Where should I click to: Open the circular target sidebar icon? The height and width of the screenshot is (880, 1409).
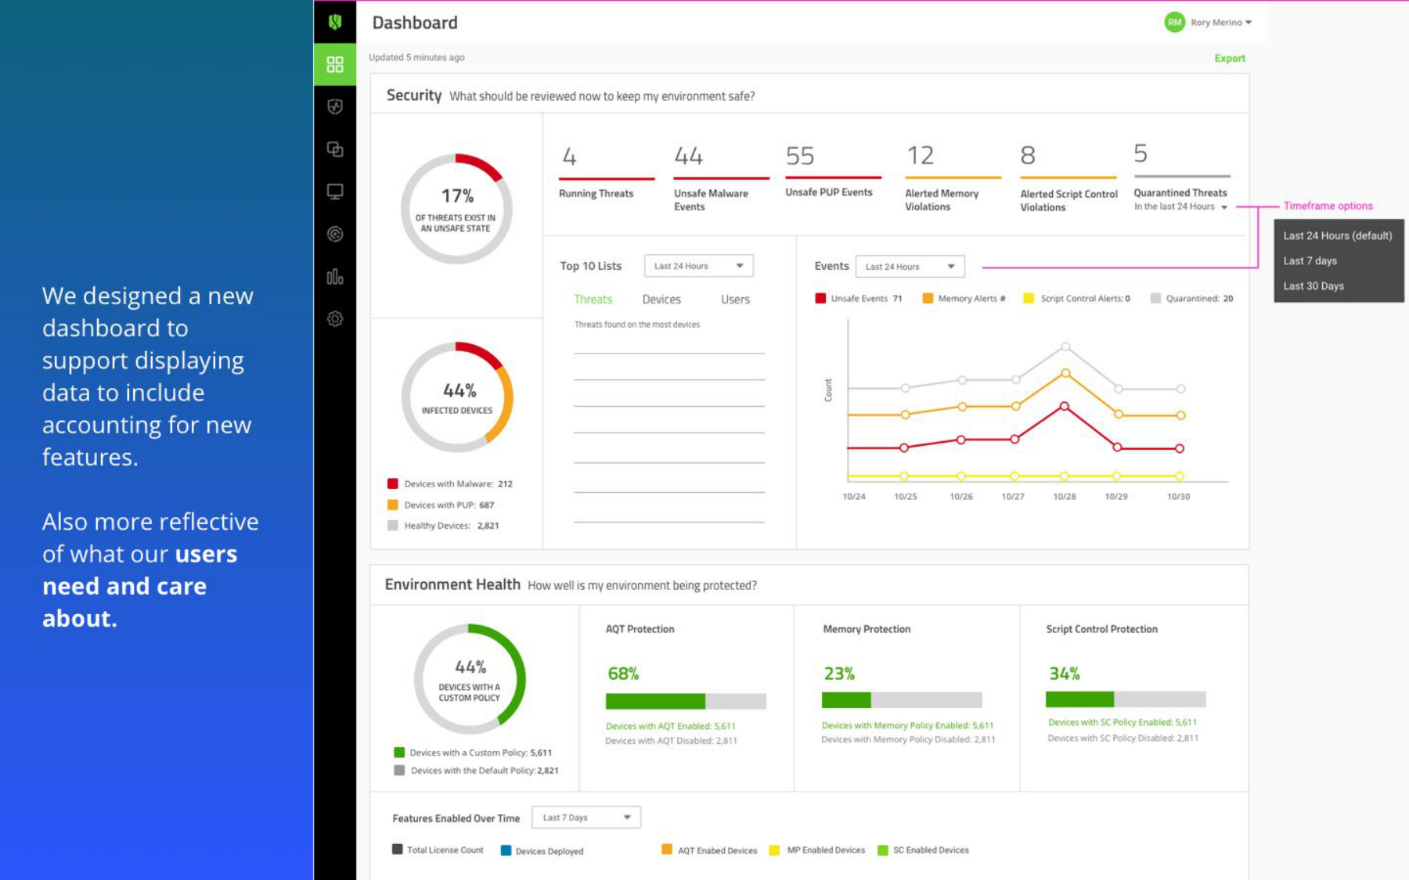point(335,234)
